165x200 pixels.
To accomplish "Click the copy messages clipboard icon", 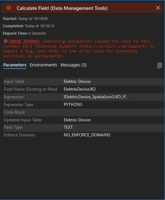I will (159, 65).
